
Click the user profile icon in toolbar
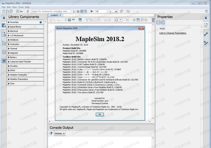(28, 11)
